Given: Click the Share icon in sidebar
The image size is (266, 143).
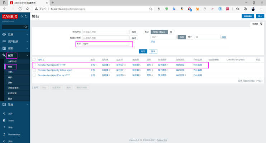Looking at the screenshot, I should click(x=4, y=120).
